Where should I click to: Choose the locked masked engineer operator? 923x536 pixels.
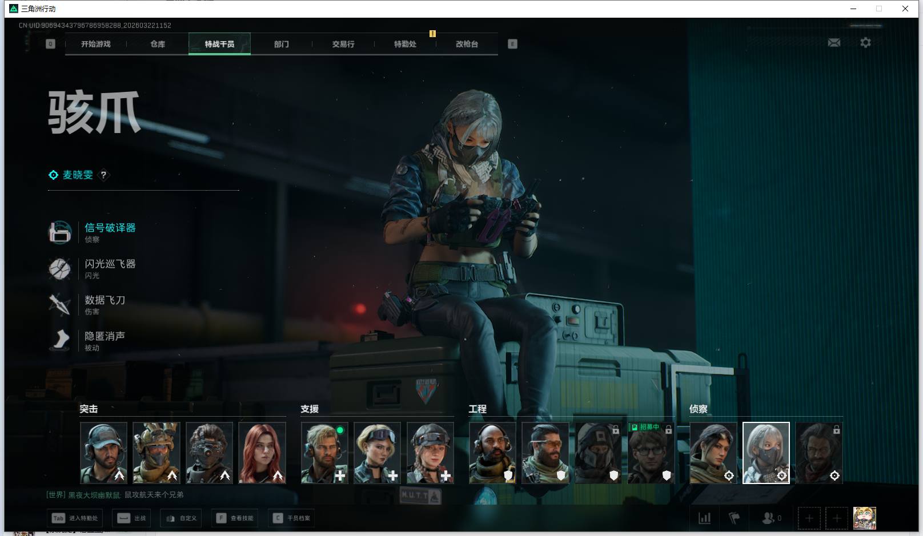coord(598,453)
